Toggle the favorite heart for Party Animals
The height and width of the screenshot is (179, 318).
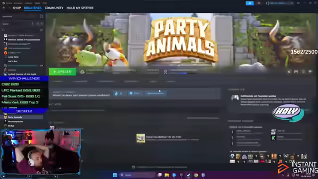click(x=310, y=72)
